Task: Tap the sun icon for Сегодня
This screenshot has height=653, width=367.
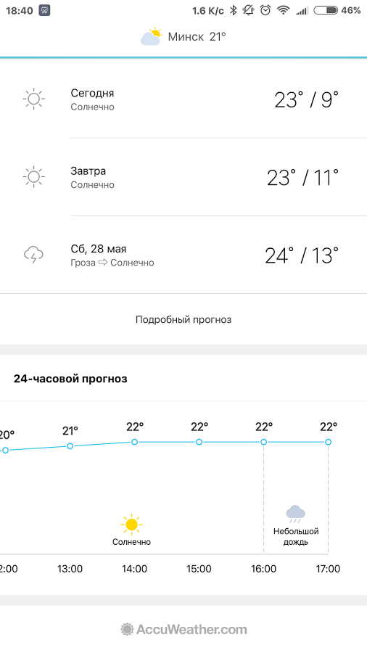Action: click(x=33, y=99)
